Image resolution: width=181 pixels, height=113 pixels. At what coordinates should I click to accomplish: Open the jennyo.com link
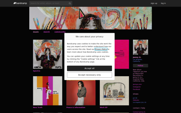[137, 84]
